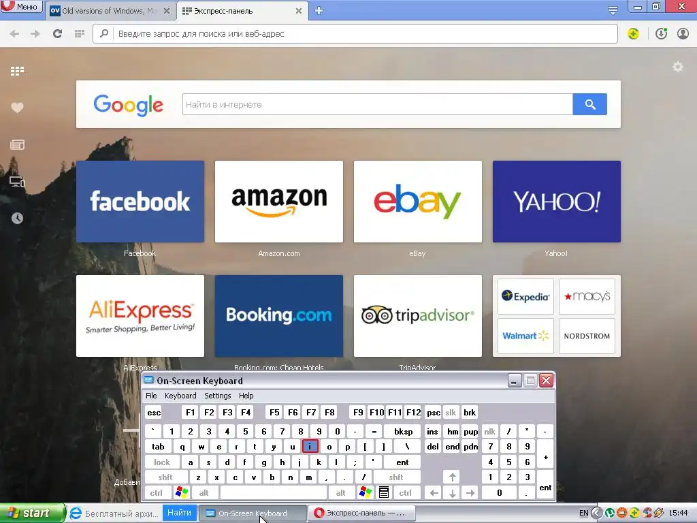The height and width of the screenshot is (523, 697).
Task: Open the tab menu icon in title bar
Action: coord(613,10)
